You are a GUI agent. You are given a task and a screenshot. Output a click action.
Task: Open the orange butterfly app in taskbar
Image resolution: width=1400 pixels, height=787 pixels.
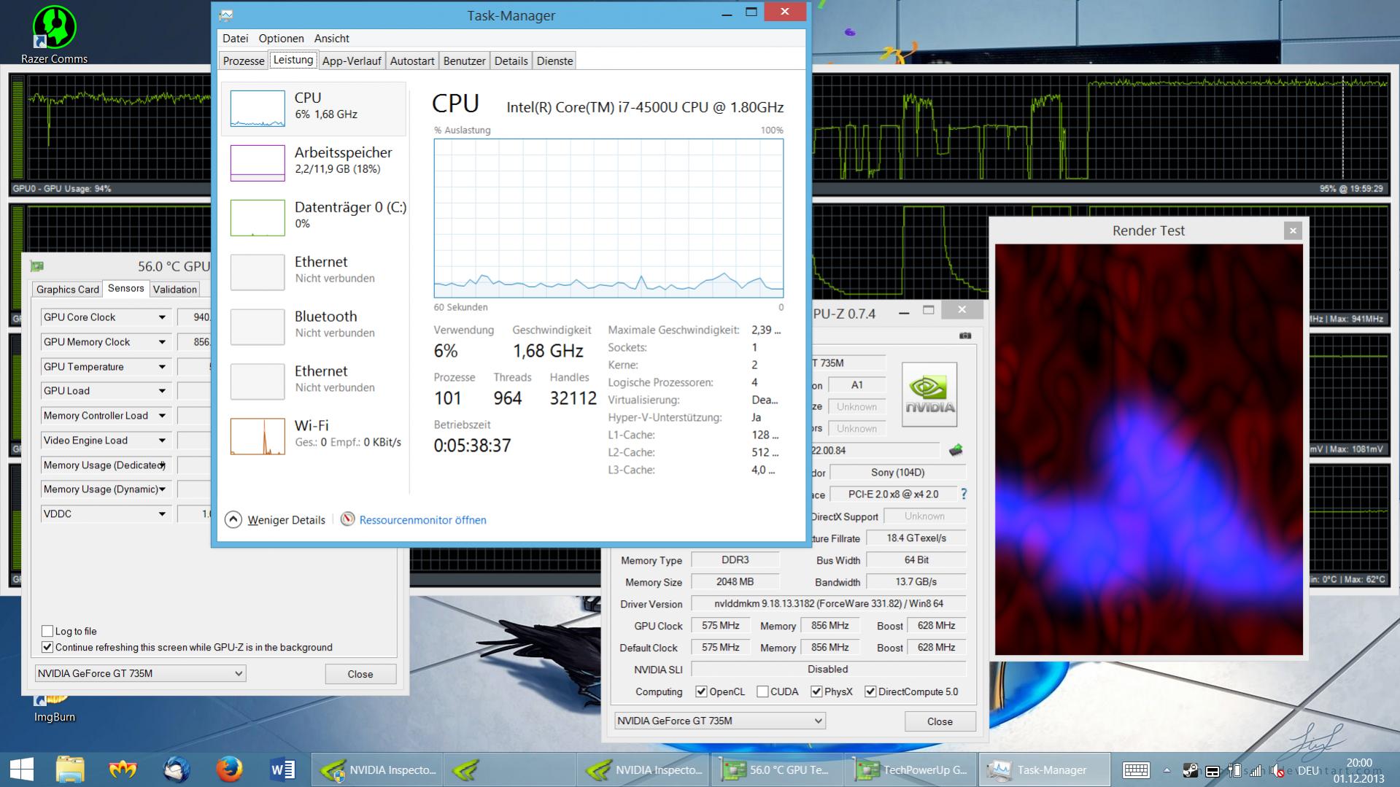123,769
